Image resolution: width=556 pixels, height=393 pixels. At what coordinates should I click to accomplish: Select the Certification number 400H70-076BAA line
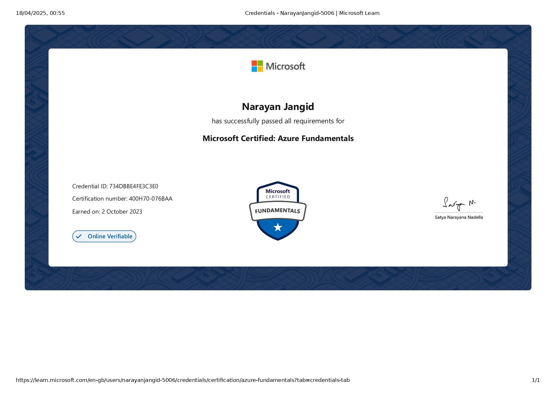122,199
